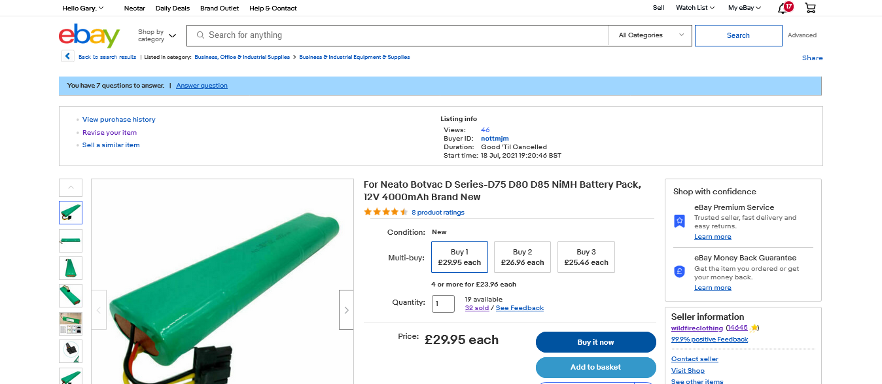Click the back arrow to search results
The height and width of the screenshot is (384, 882).
(x=68, y=56)
